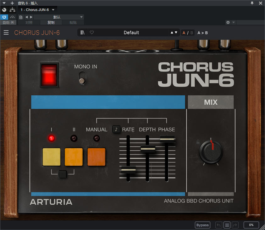The image size is (265, 230).
Task: Click the host window menu triangle icon
Action: 4,3
